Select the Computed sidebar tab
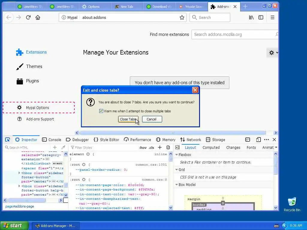The width and height of the screenshot is (307, 230). 211,147
